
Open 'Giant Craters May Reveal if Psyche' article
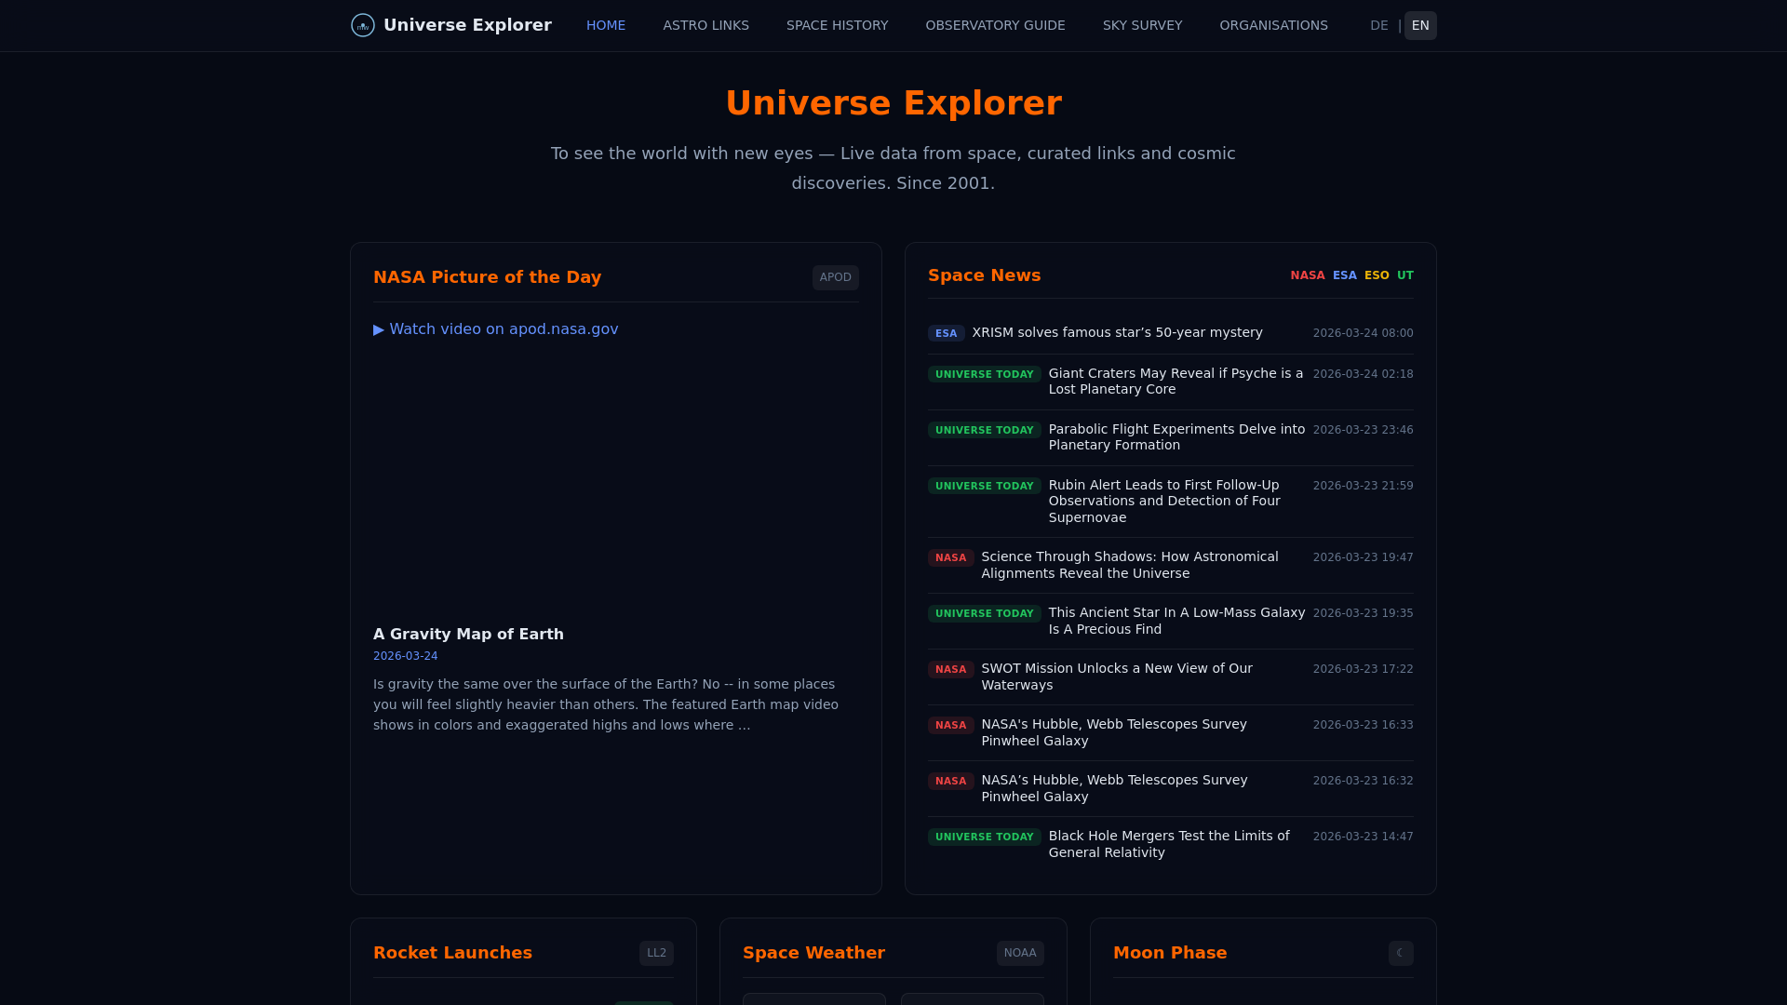pyautogui.click(x=1176, y=382)
